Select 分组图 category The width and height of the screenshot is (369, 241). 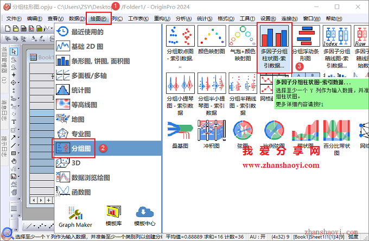point(108,148)
